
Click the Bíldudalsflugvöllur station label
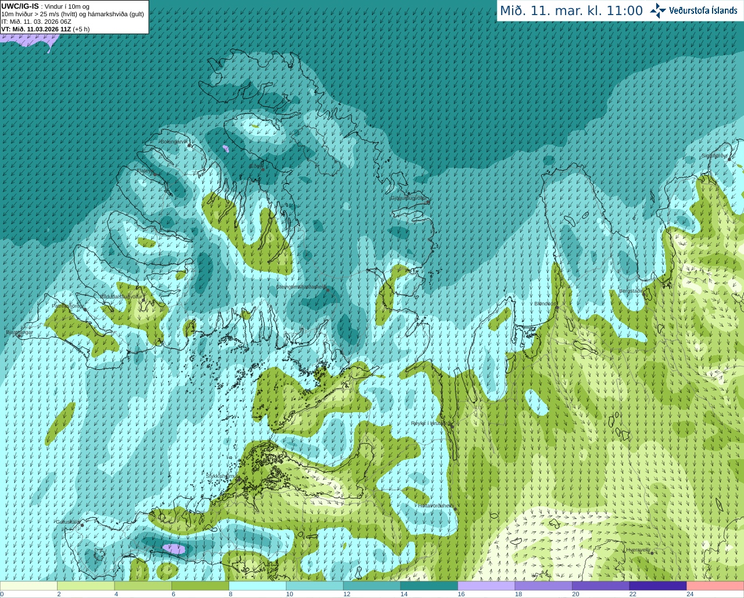(122, 296)
